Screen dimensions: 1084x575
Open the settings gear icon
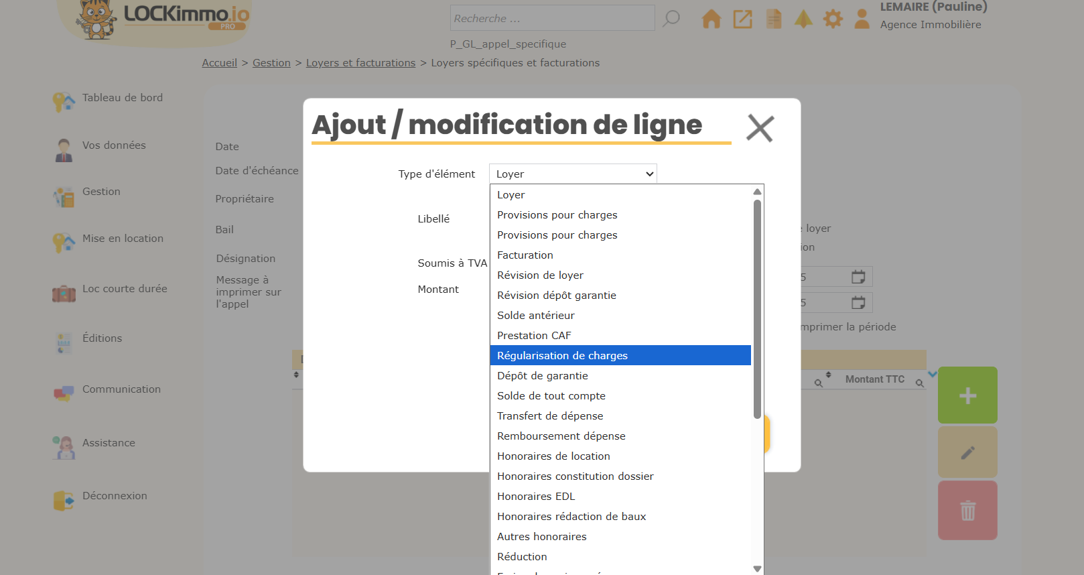tap(833, 19)
